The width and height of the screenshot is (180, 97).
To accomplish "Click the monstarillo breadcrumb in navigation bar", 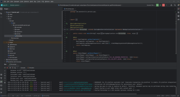I will click(28, 96).
